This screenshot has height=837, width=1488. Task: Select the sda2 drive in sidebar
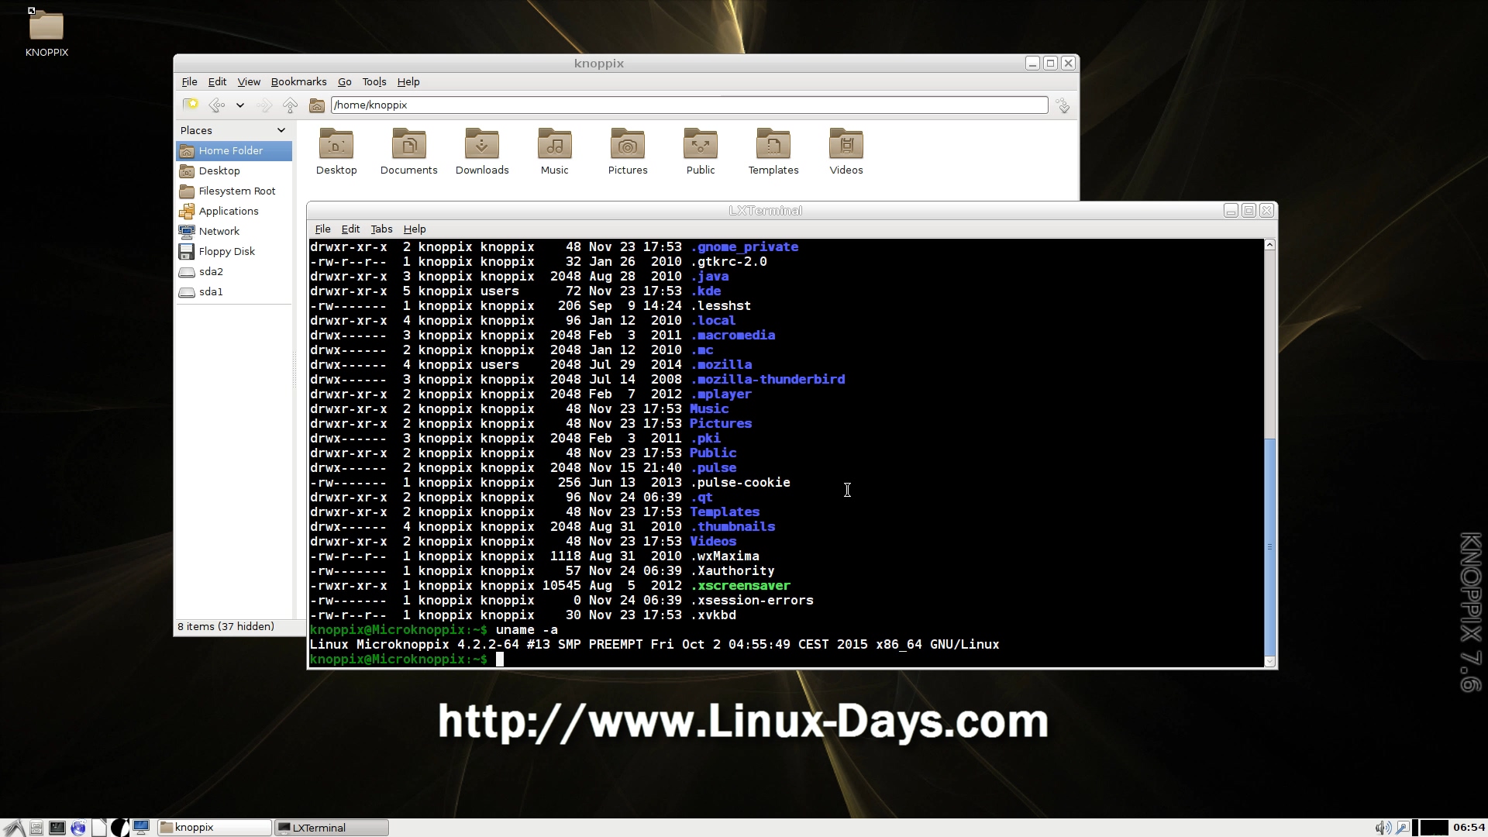coord(234,271)
